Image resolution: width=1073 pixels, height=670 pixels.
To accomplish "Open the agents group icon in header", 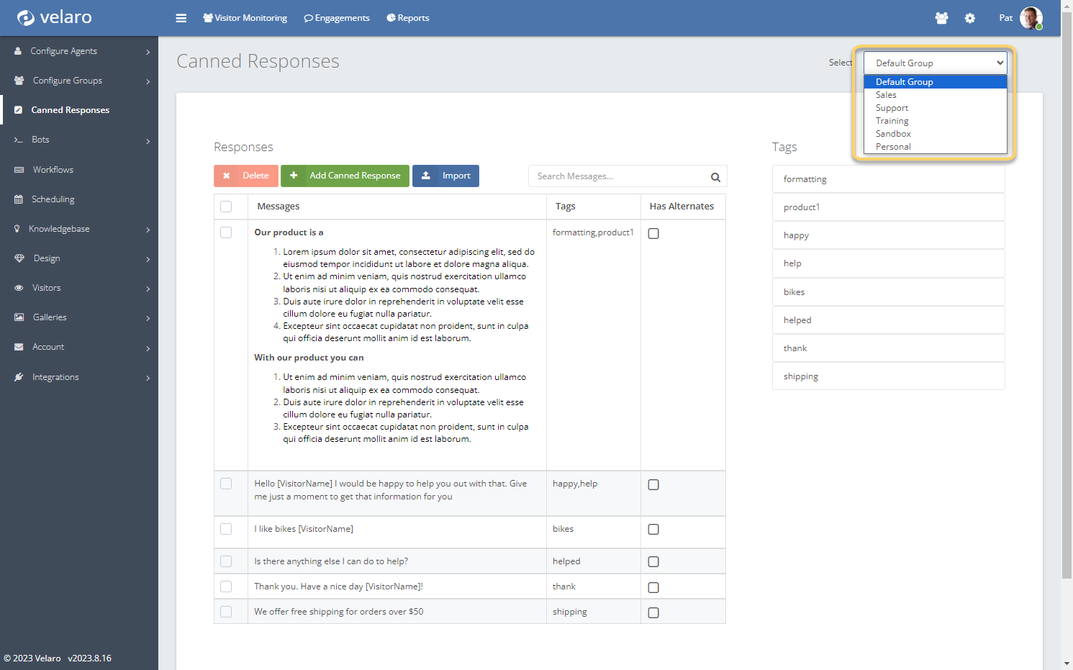I will tap(941, 18).
